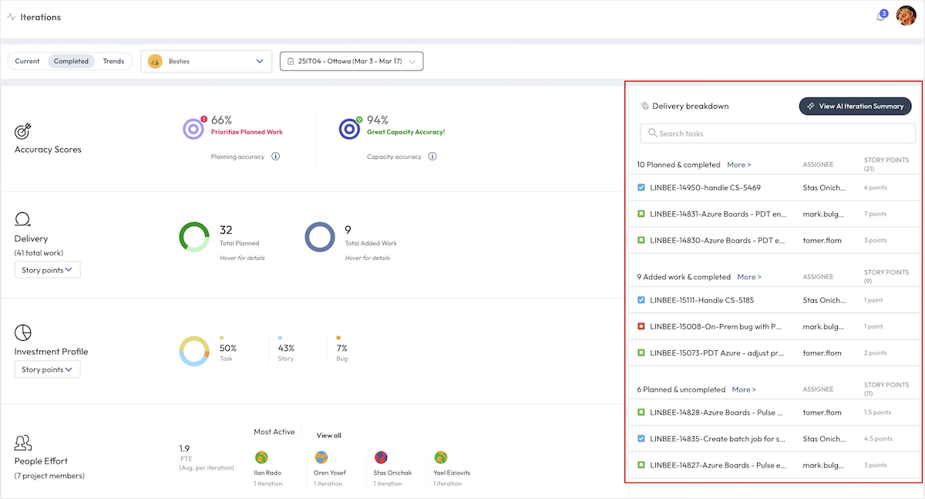Open the user profile avatar
This screenshot has width=925, height=499.
(x=906, y=15)
